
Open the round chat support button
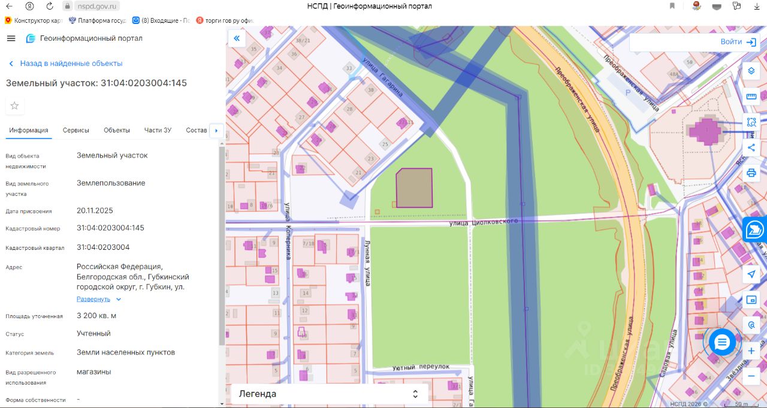722,342
